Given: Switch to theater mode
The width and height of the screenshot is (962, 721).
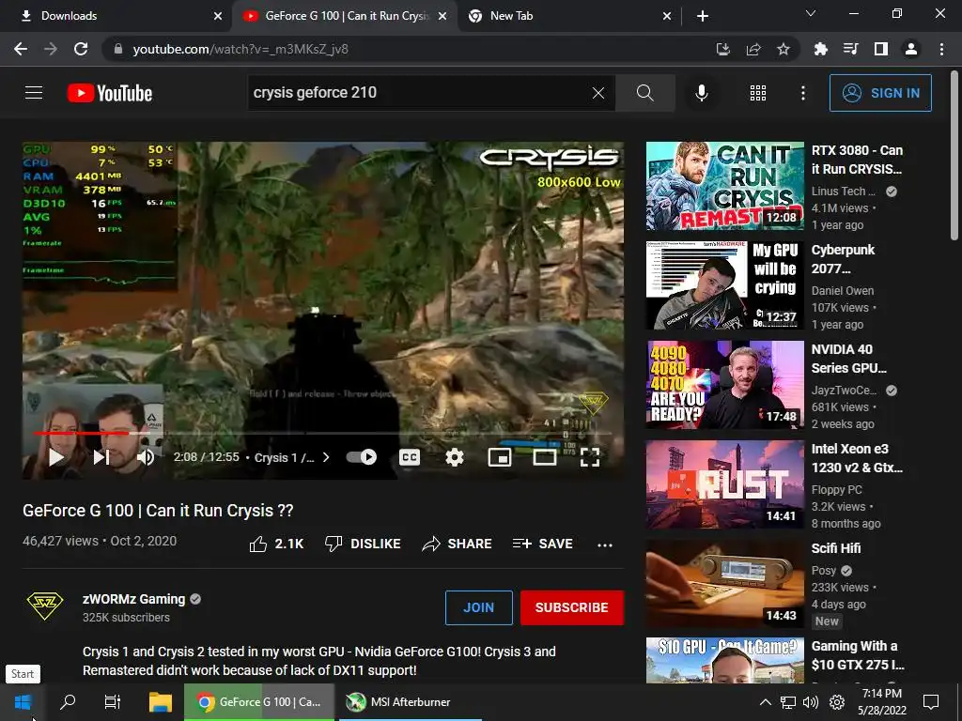Looking at the screenshot, I should coord(545,457).
